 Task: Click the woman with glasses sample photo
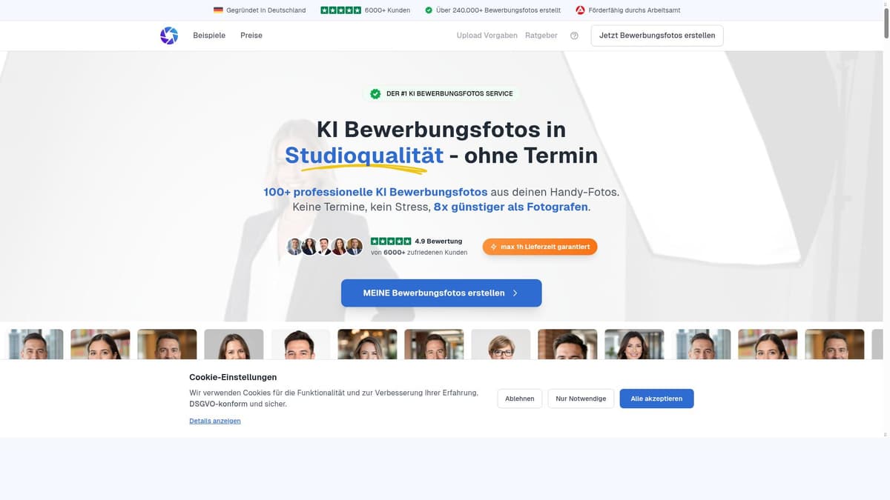pos(501,344)
